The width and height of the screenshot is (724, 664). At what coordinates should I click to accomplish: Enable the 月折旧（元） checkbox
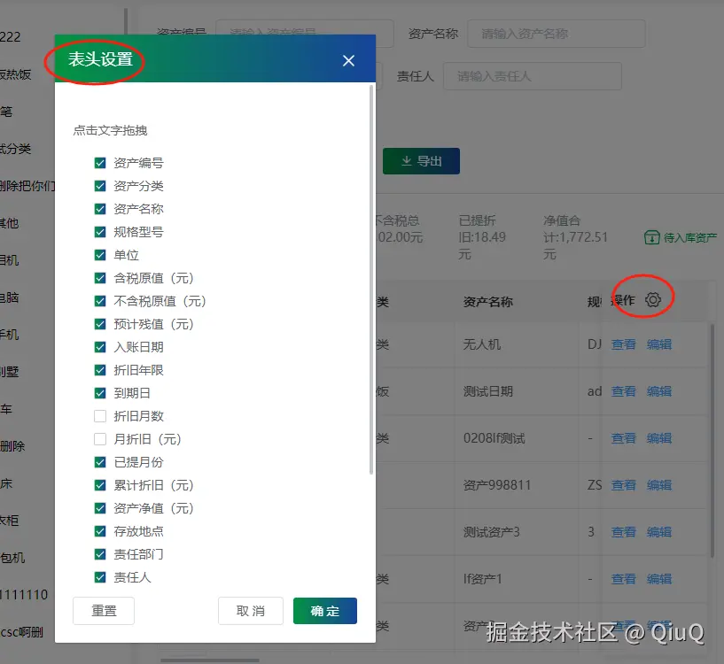(100, 439)
